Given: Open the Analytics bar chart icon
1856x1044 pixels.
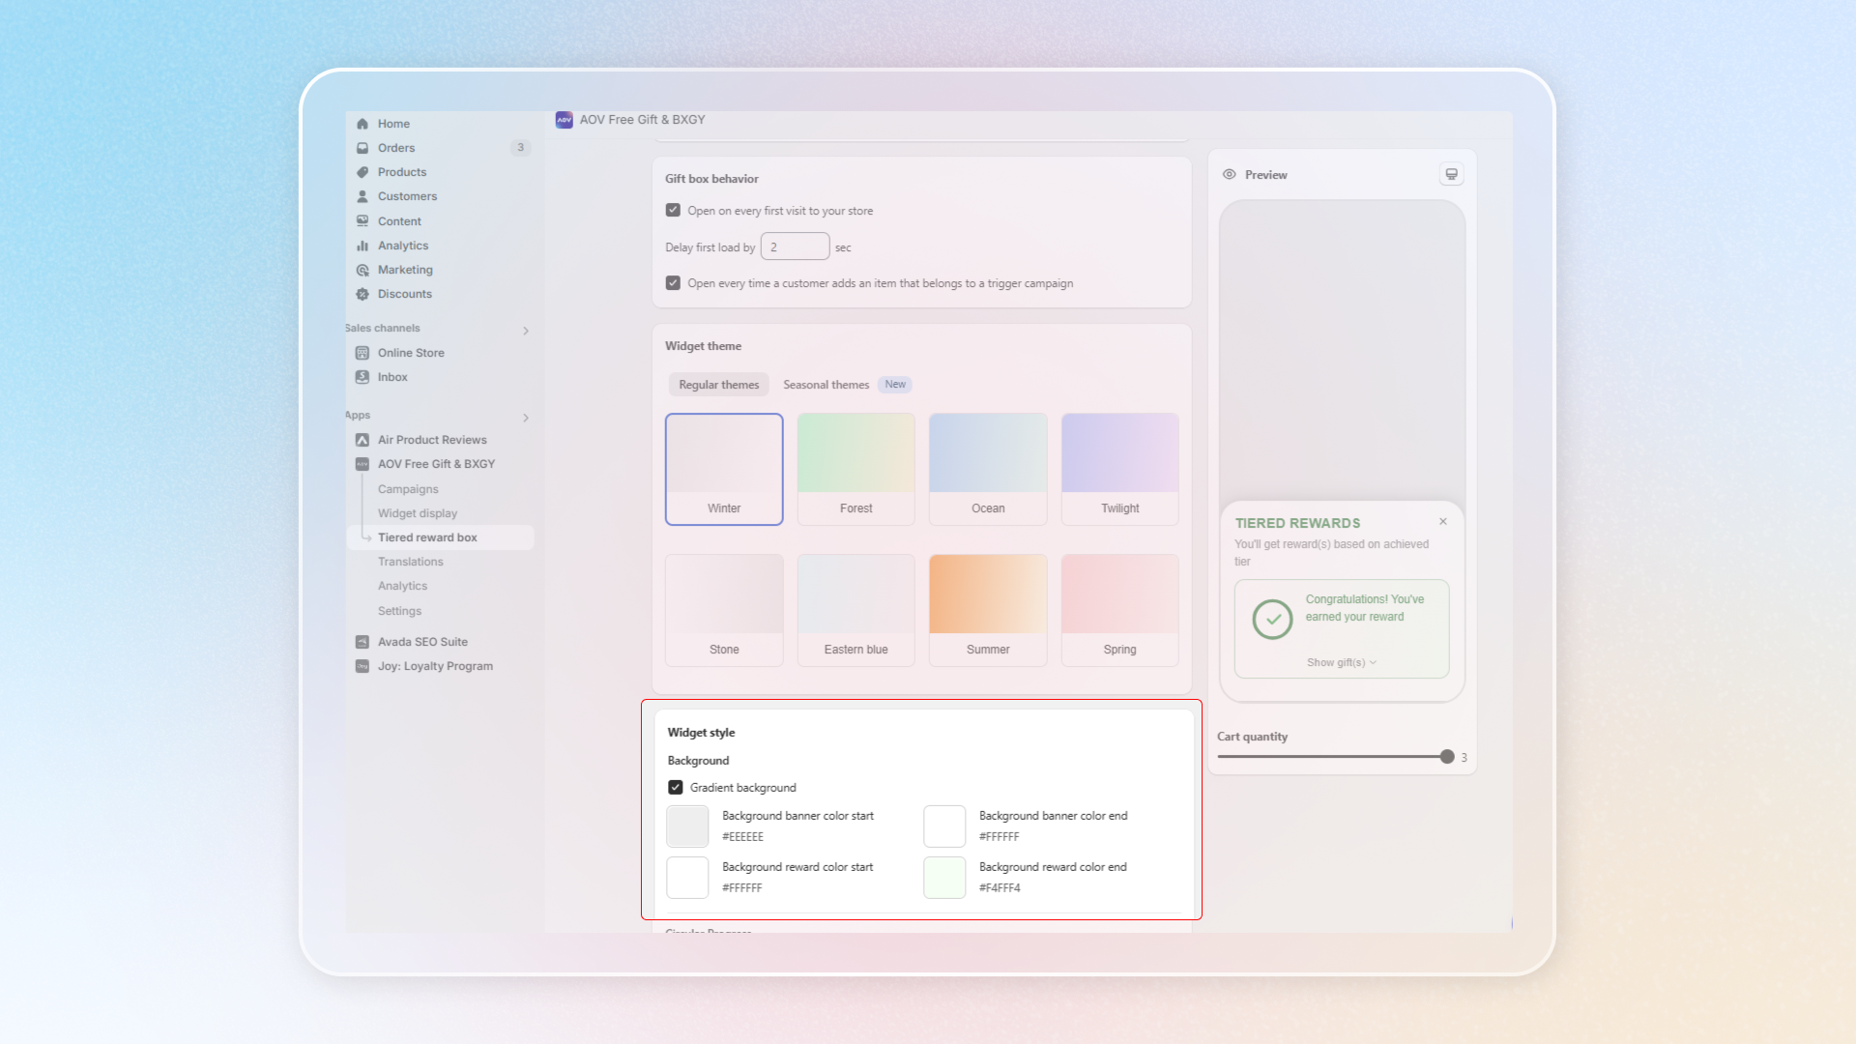Looking at the screenshot, I should click(362, 246).
